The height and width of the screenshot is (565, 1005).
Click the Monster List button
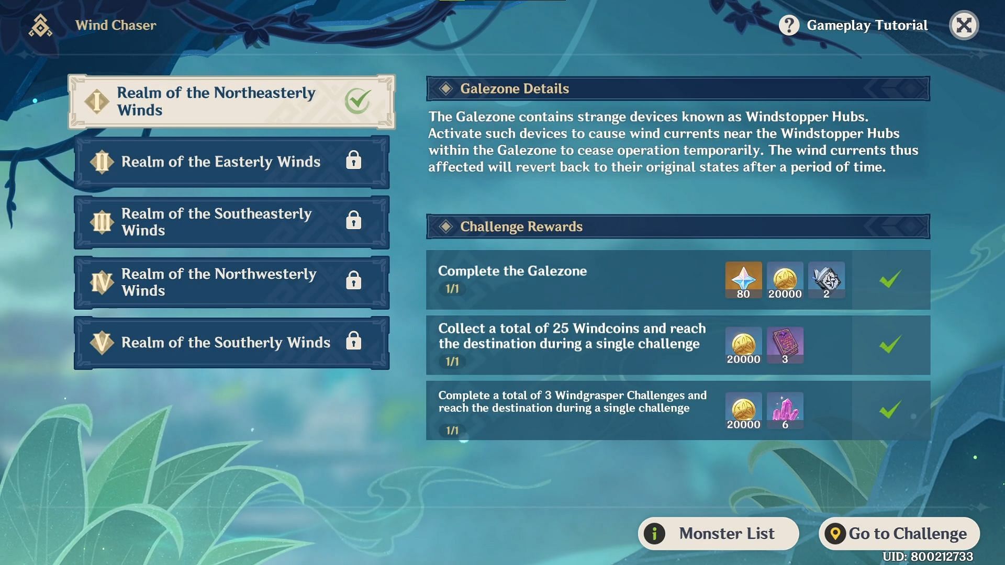click(x=717, y=532)
